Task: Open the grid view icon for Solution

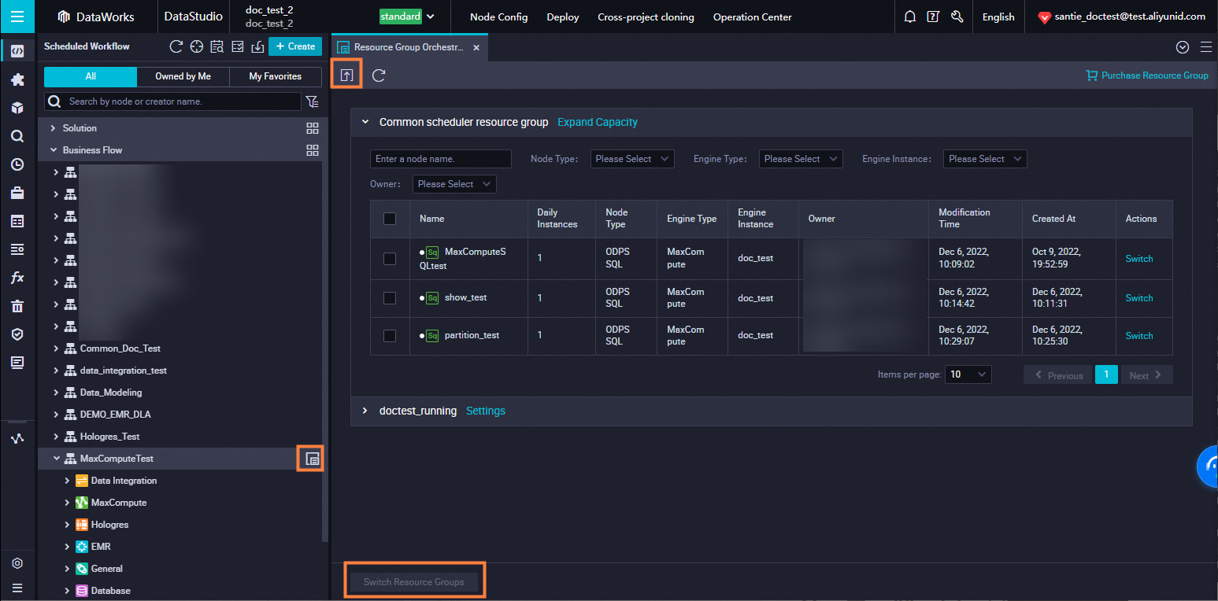Action: (313, 128)
